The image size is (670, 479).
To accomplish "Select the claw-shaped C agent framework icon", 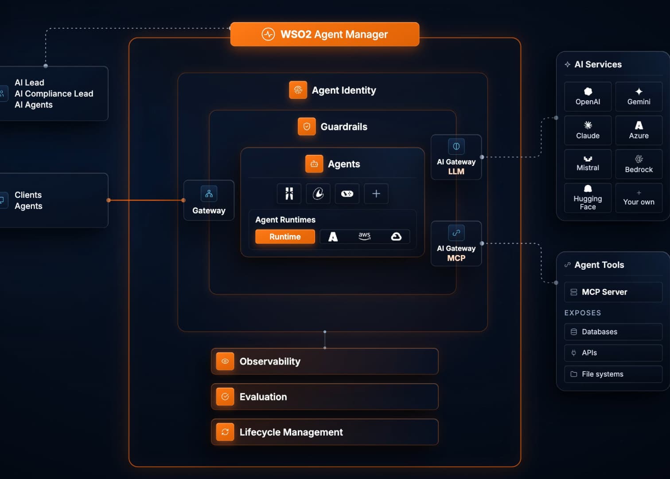I will [x=318, y=193].
